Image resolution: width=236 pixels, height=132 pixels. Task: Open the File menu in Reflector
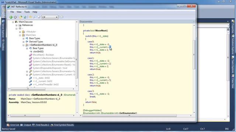[x=12, y=12]
